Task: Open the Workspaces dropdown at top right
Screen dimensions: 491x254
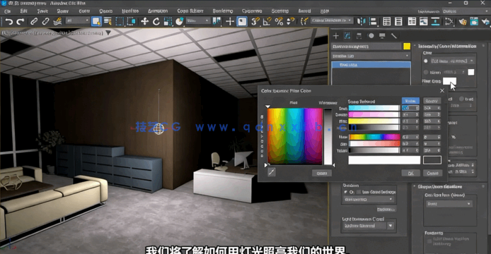Action: coord(466,11)
